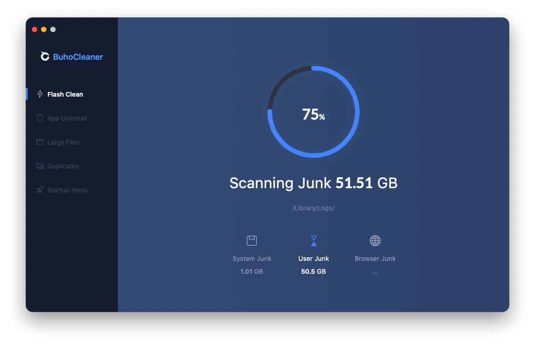Select the System Junk label
Screen dimensions: 535x346
tap(252, 259)
